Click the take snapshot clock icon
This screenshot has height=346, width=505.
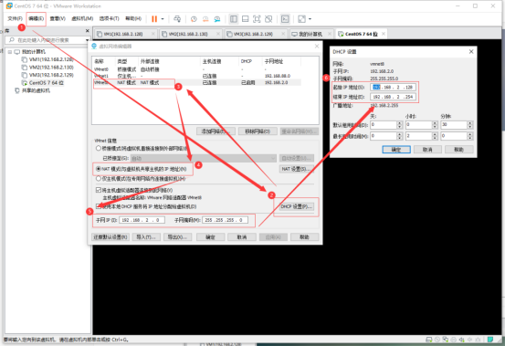pos(194,19)
